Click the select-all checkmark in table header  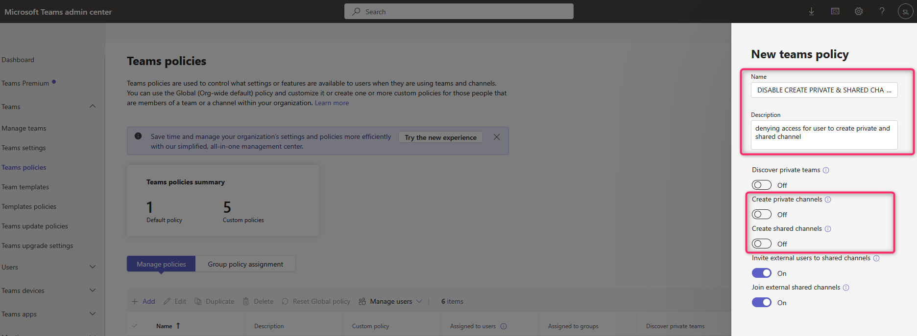tap(135, 326)
